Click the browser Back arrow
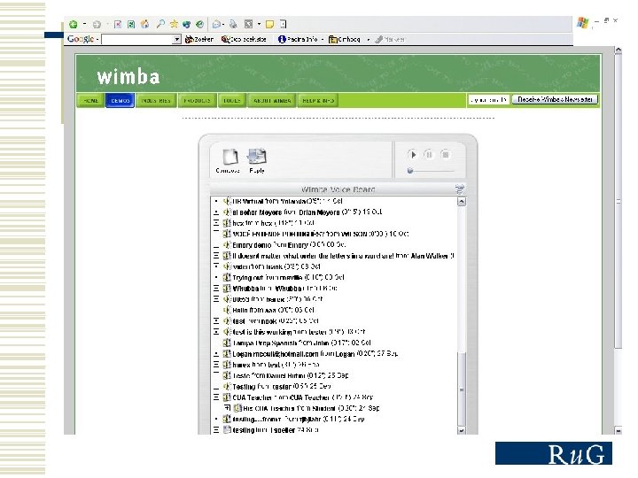The width and height of the screenshot is (638, 478). pyautogui.click(x=74, y=25)
